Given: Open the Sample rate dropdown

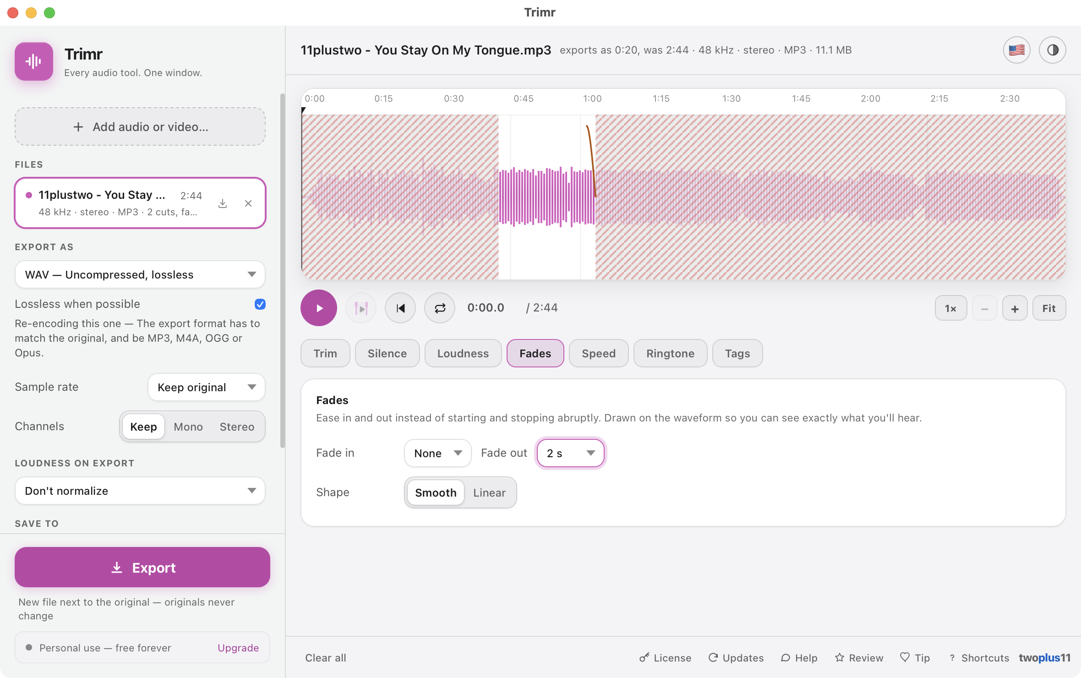Looking at the screenshot, I should pos(207,387).
